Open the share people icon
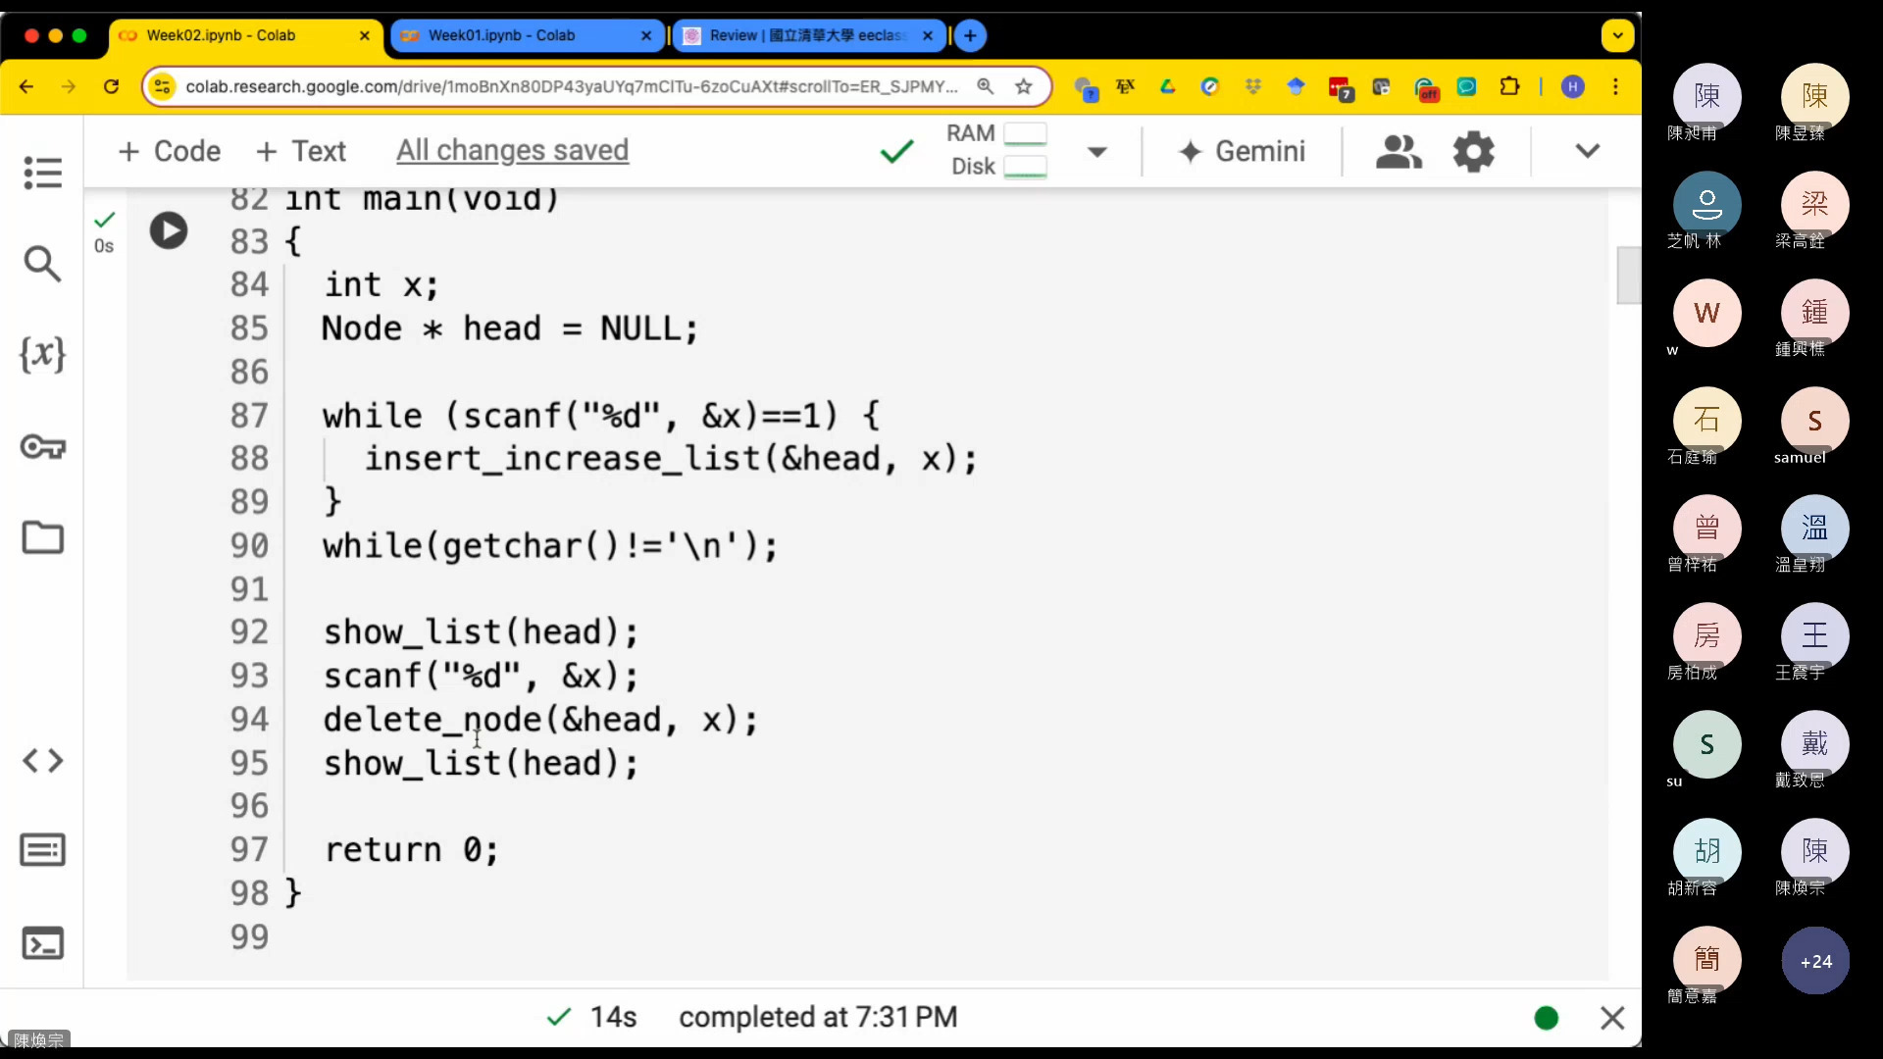 coord(1398,152)
